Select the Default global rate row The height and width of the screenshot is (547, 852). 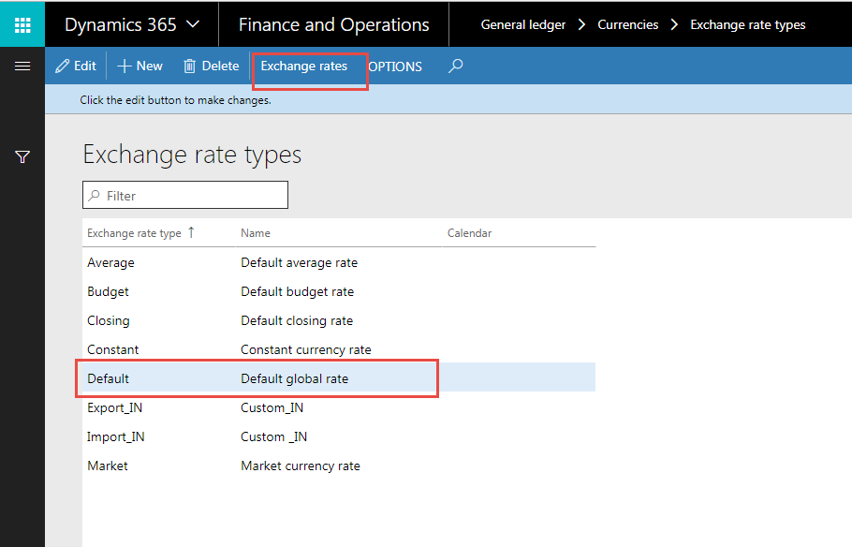coord(294,378)
